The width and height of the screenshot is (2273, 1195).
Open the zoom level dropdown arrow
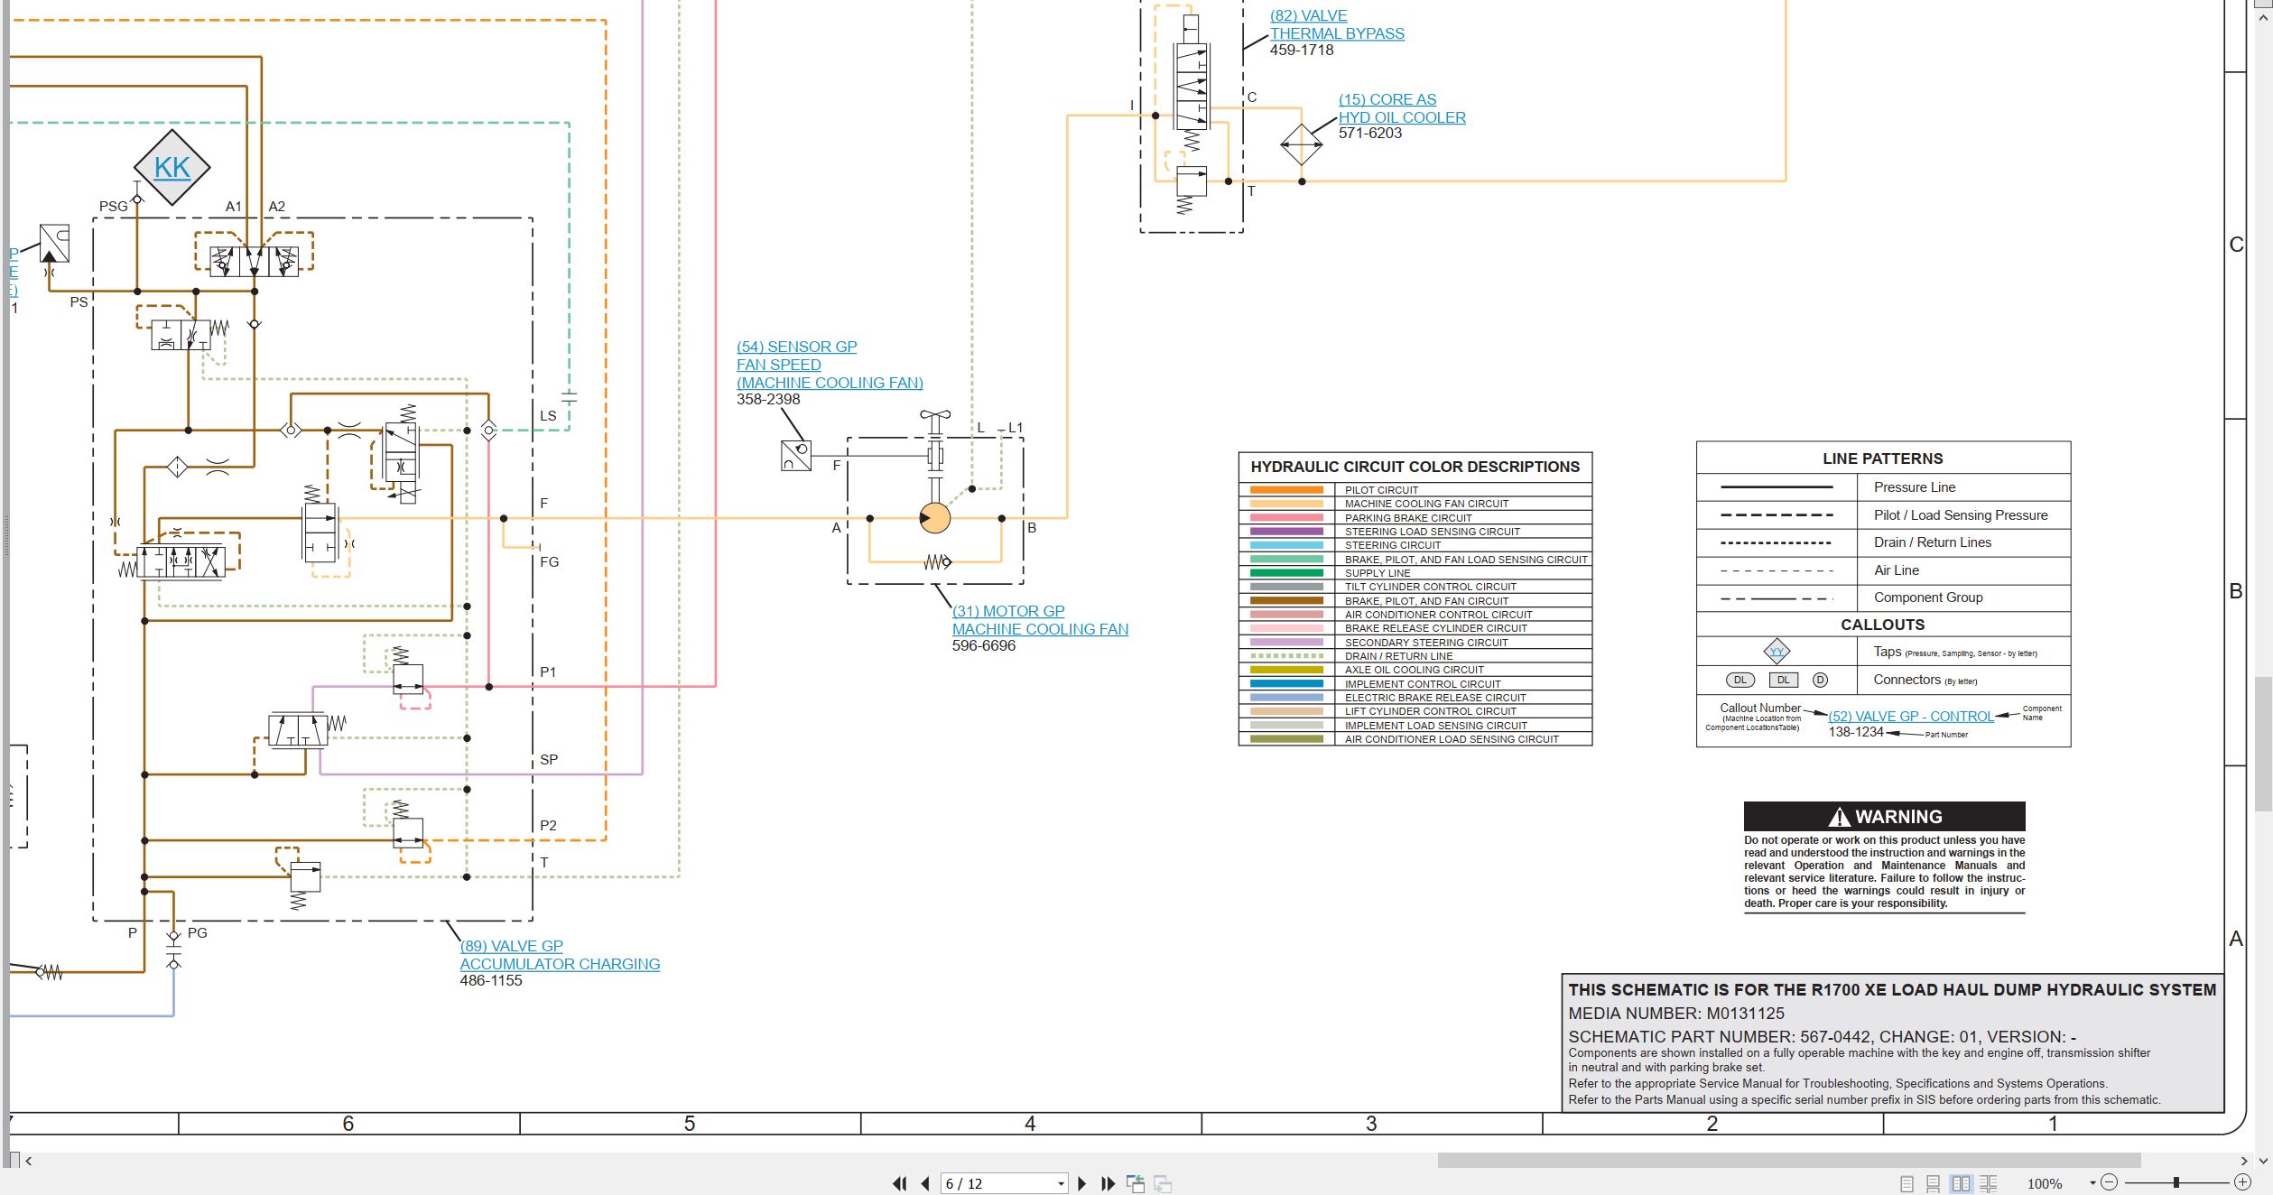(2092, 1183)
